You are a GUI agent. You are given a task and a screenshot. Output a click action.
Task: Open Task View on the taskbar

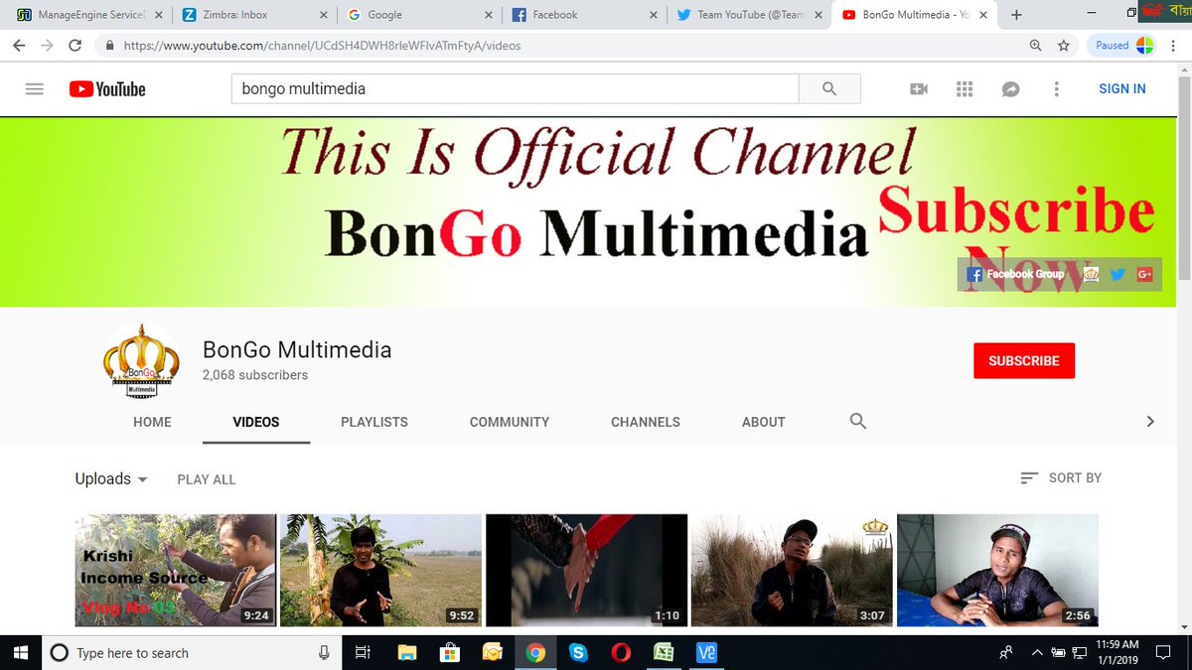(363, 652)
